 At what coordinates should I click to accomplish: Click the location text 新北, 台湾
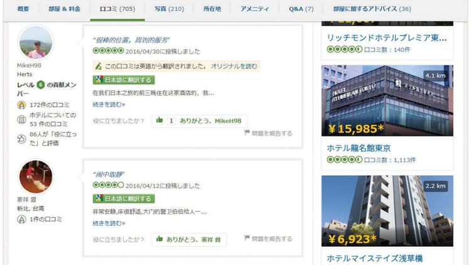[x=30, y=208]
